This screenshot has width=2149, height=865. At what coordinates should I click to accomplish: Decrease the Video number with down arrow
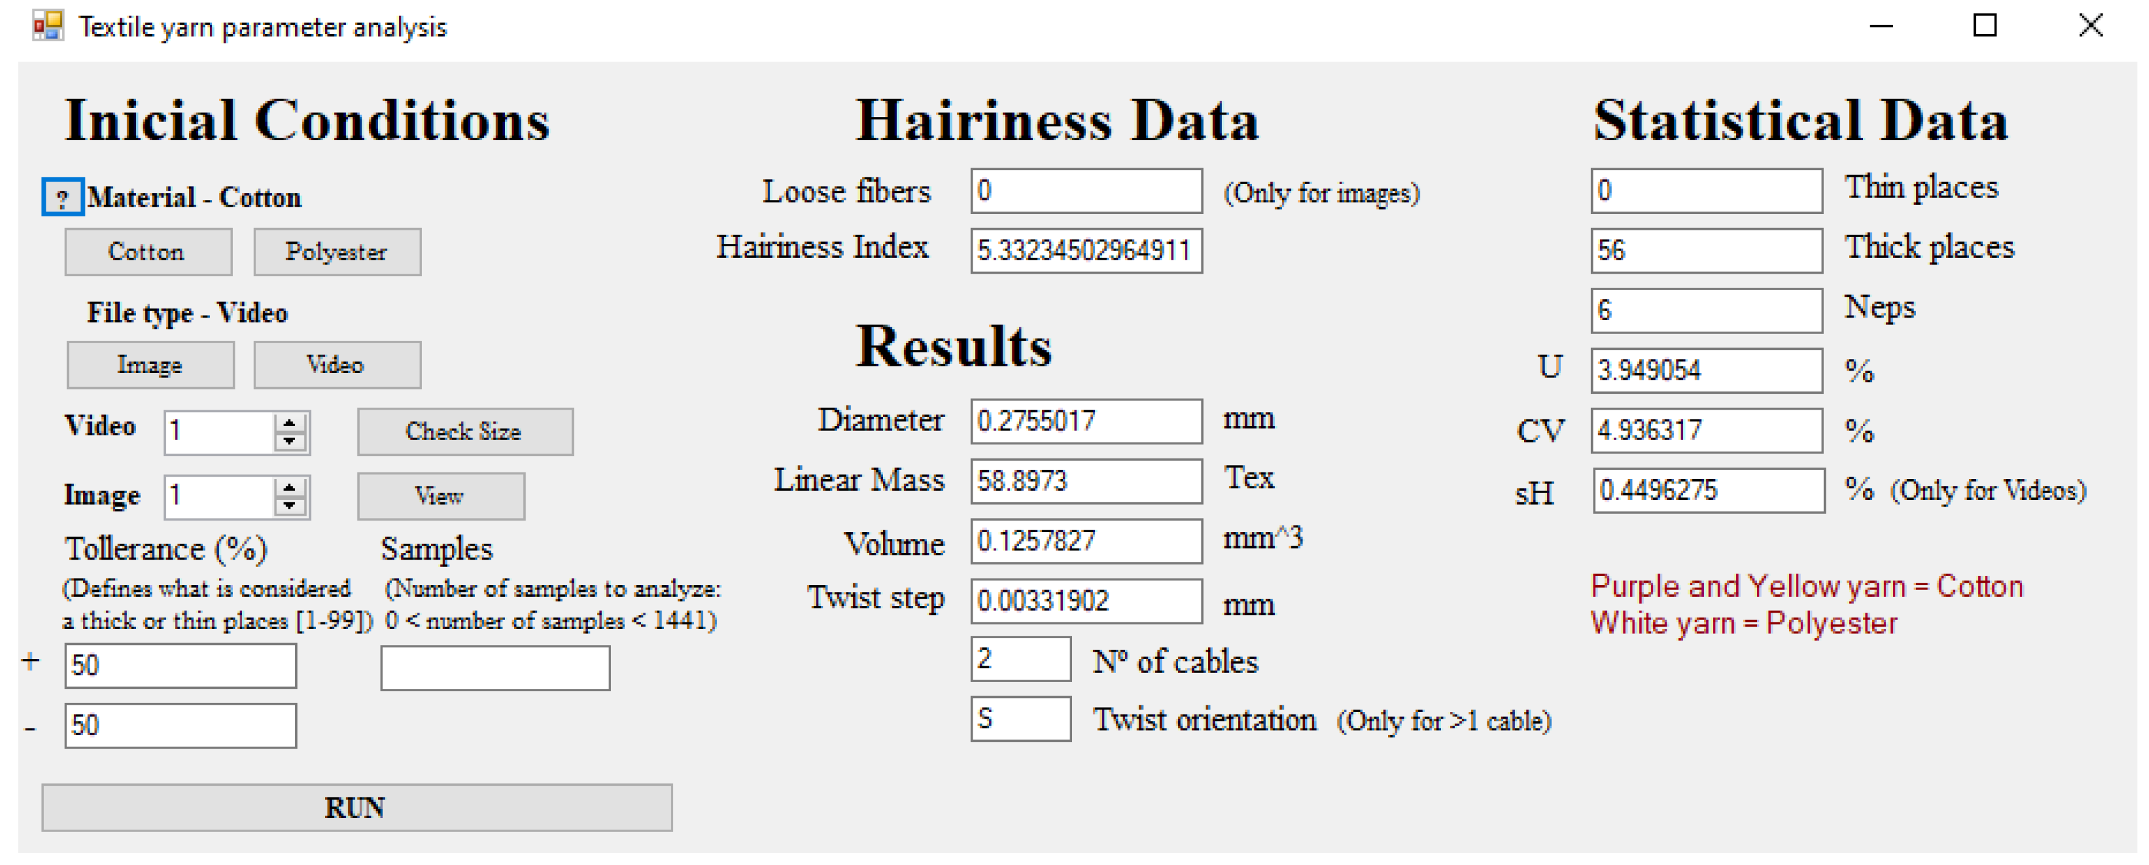tap(288, 440)
